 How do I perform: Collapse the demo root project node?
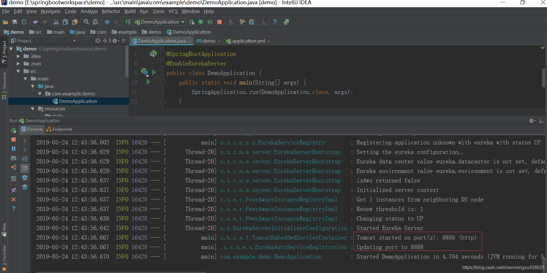pyautogui.click(x=11, y=49)
